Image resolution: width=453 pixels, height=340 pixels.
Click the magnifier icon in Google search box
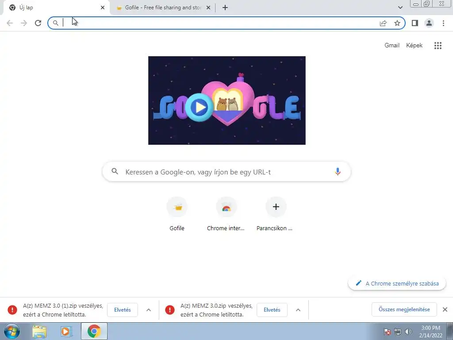coord(115,171)
